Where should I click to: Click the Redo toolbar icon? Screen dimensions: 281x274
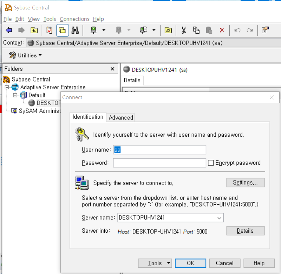pyautogui.click(x=250, y=30)
